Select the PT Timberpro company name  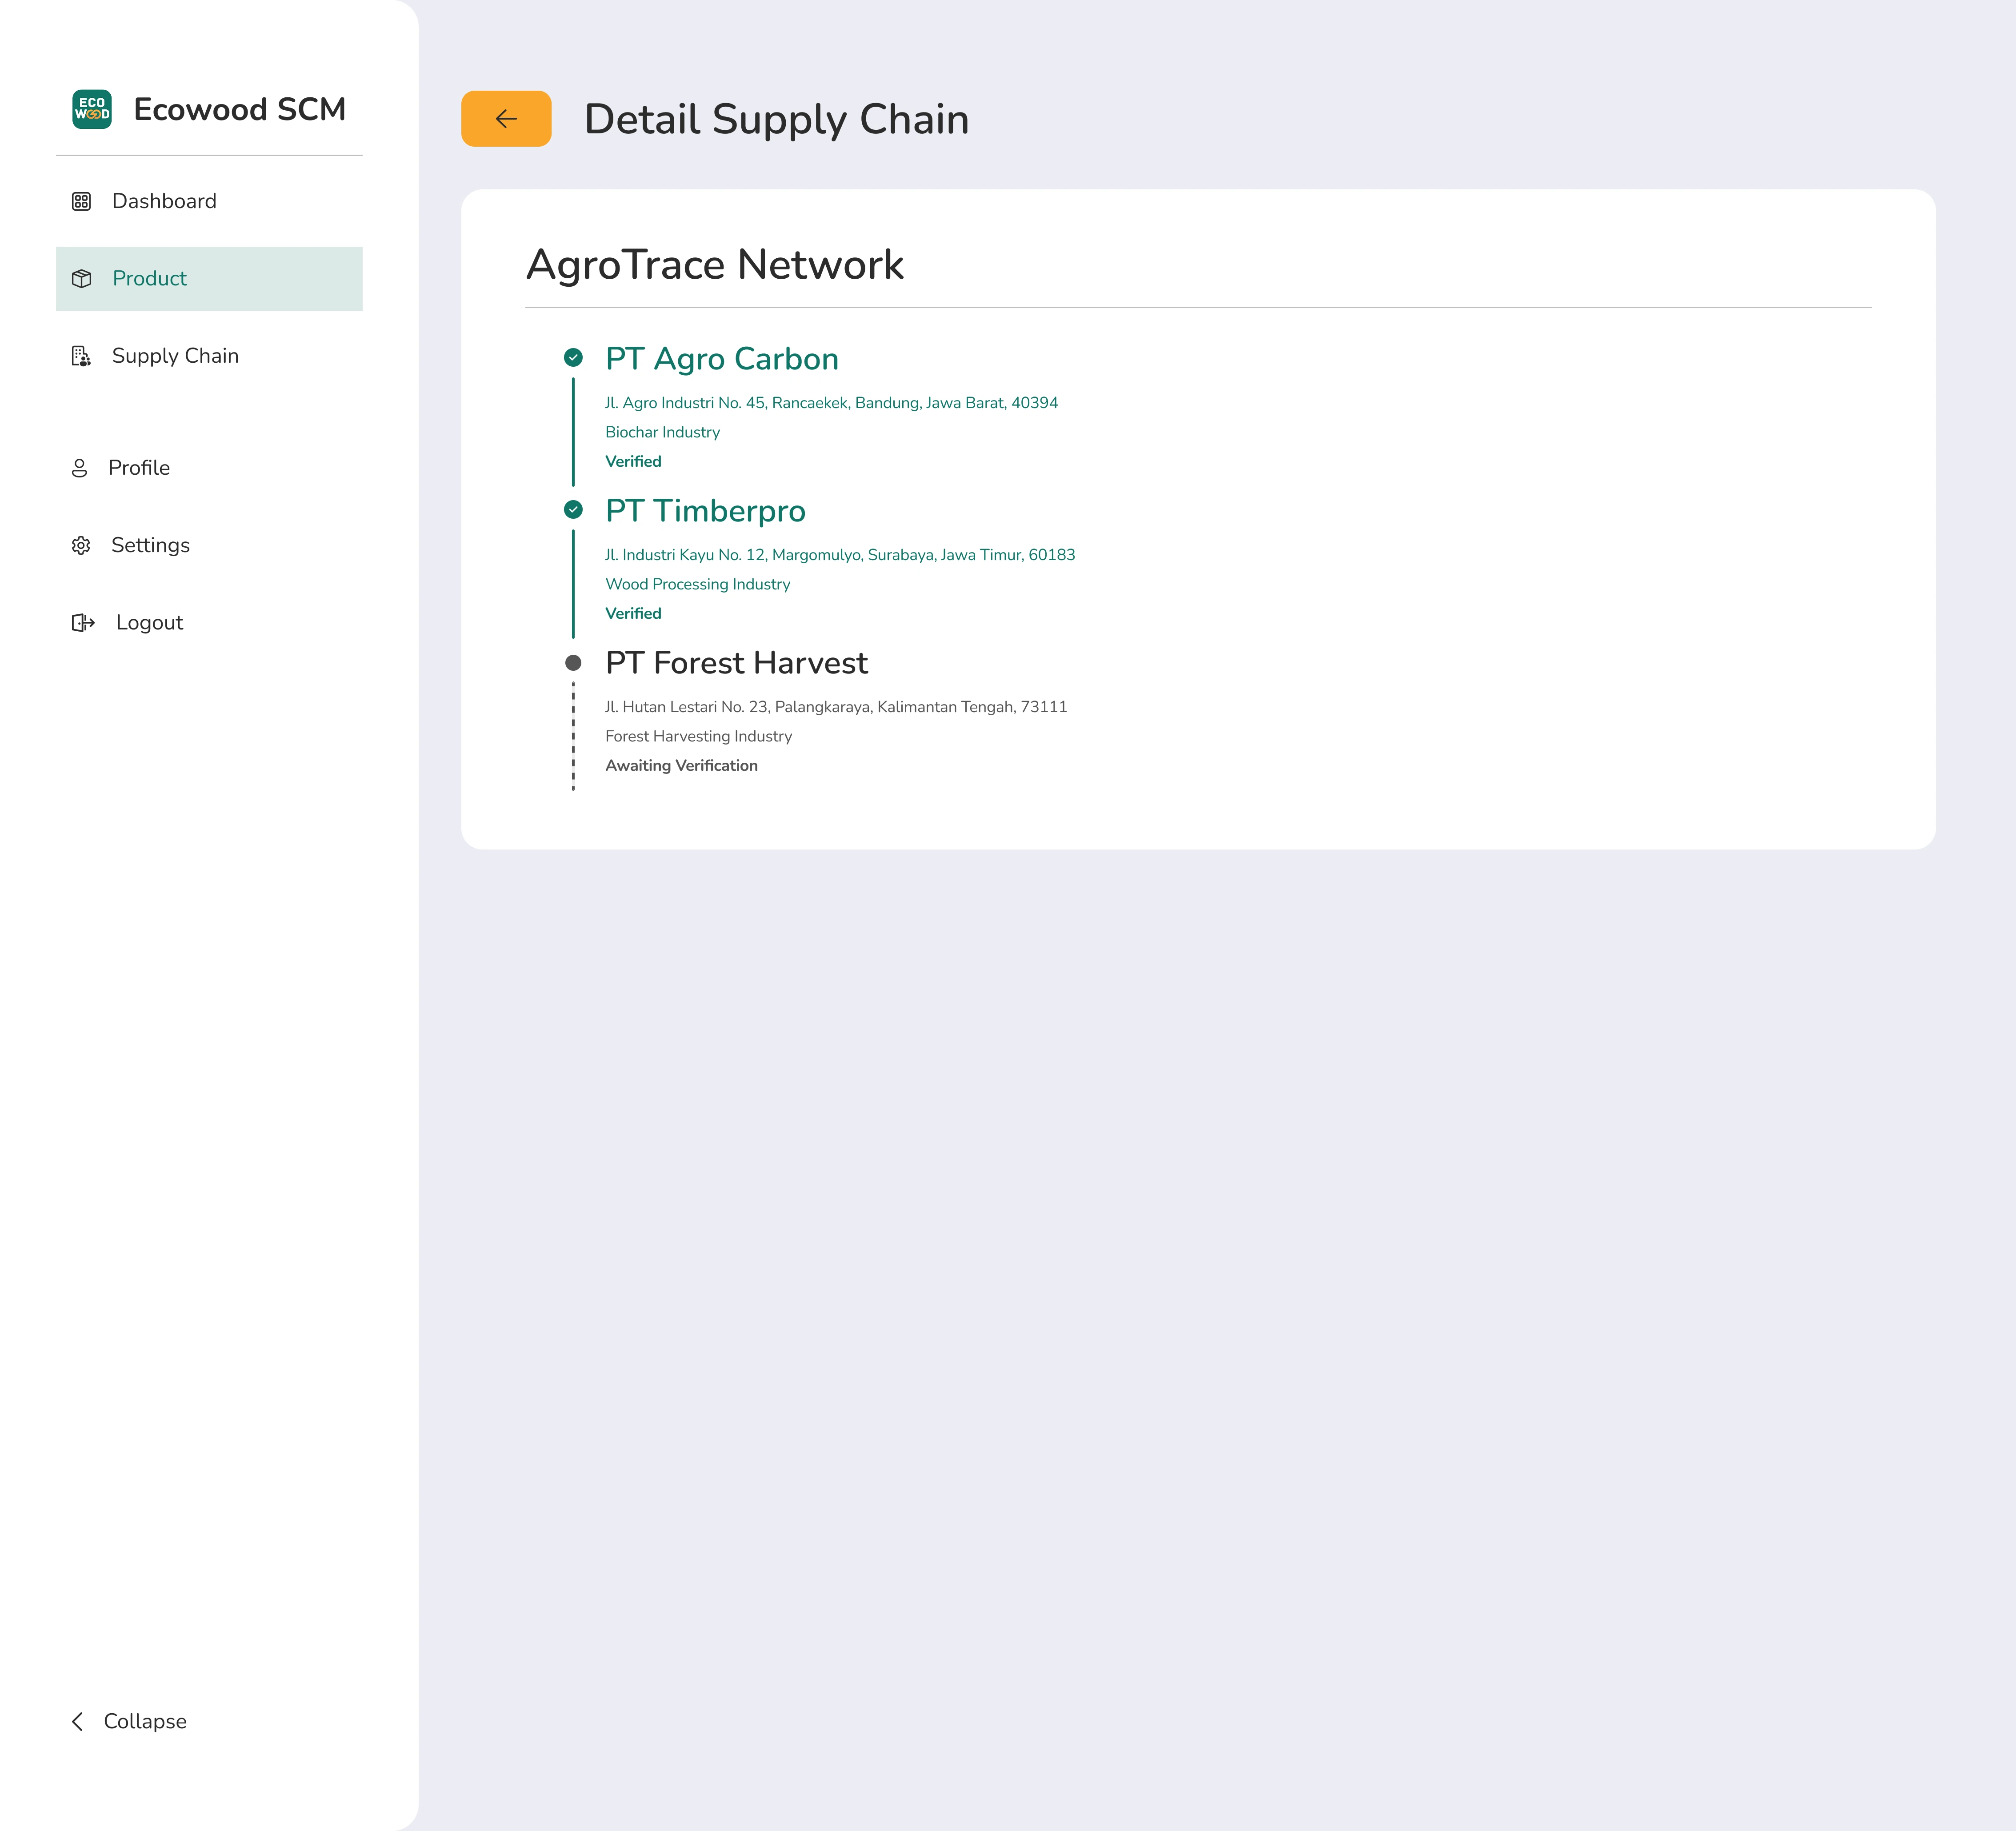(705, 511)
